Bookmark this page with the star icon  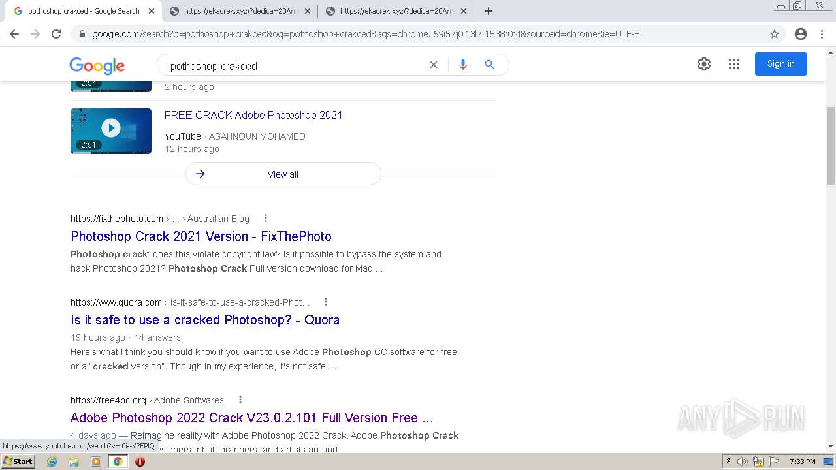pos(775,34)
